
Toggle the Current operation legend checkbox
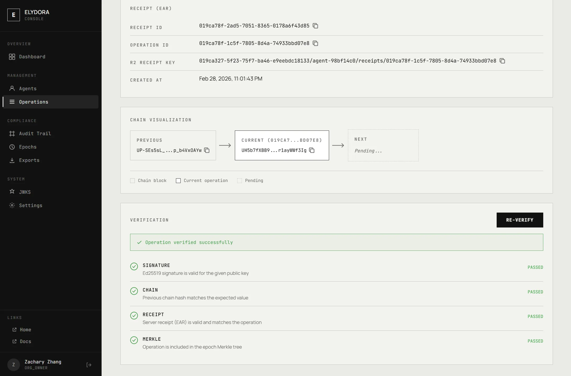coord(178,180)
